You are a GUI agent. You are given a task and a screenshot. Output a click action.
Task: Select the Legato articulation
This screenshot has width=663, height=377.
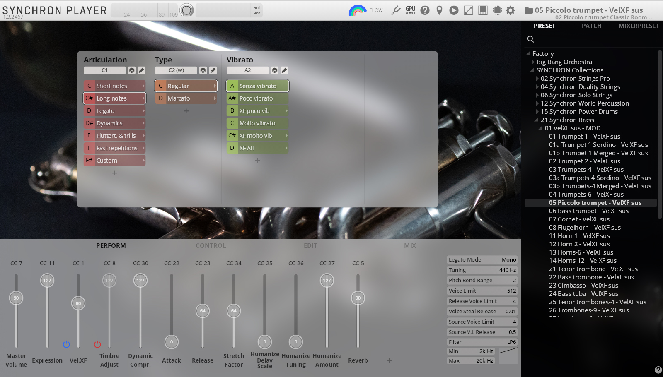click(x=115, y=111)
